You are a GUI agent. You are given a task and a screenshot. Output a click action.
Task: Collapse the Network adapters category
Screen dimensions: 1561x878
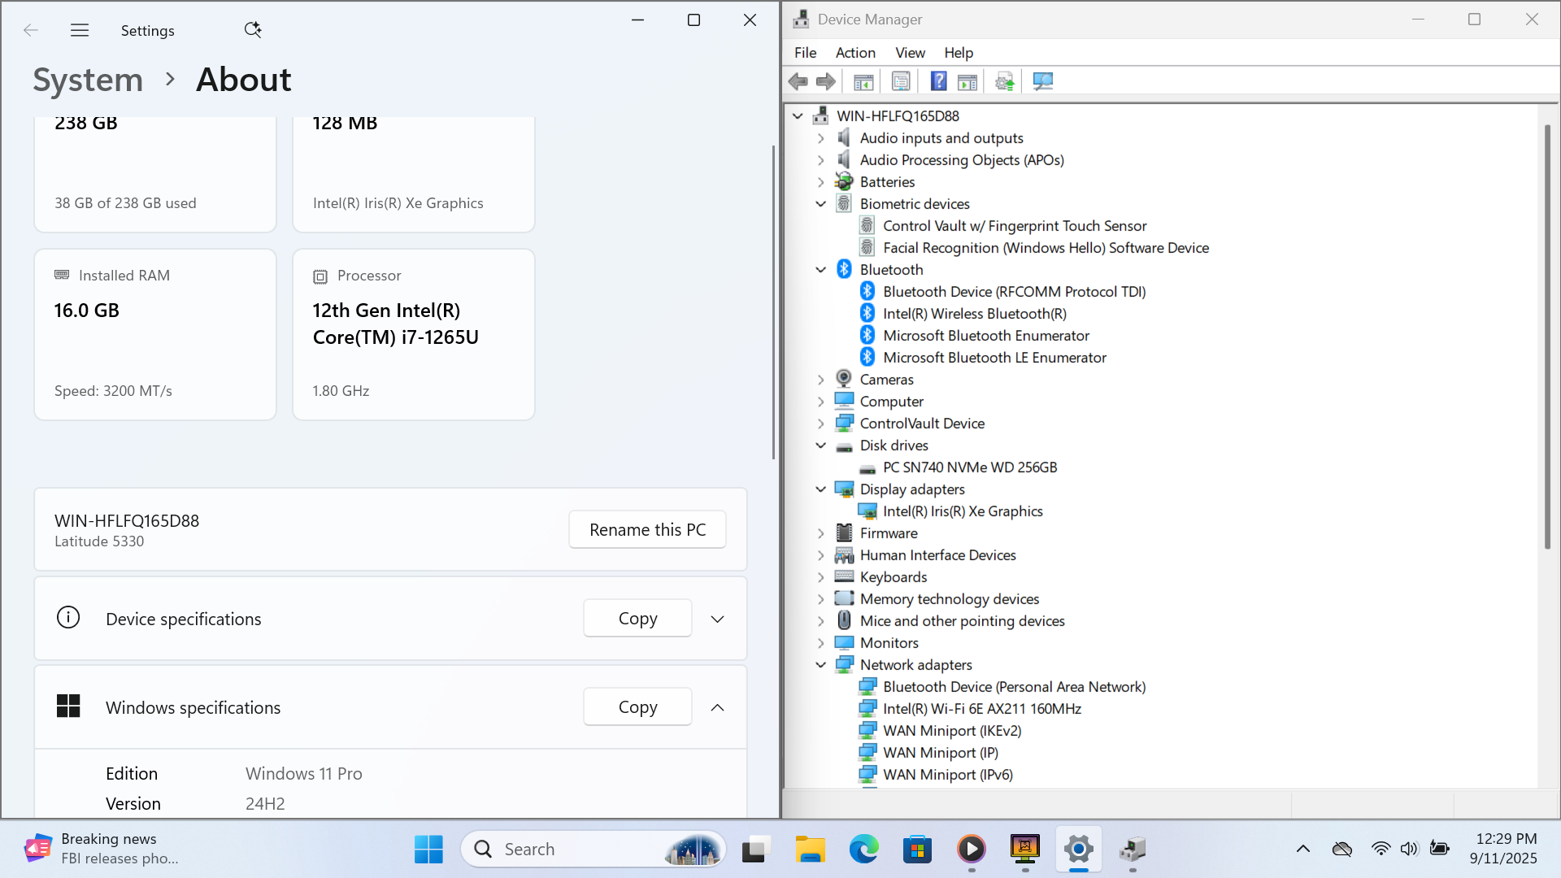[821, 665]
